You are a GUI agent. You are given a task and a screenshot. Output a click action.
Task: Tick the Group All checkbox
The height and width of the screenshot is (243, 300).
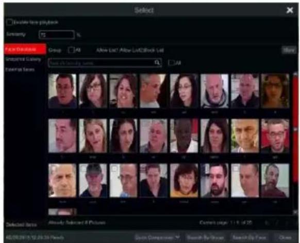click(x=71, y=50)
